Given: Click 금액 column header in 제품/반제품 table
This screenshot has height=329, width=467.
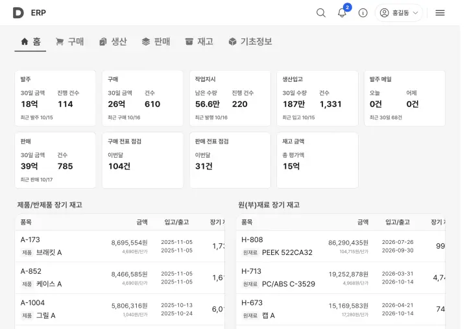Looking at the screenshot, I should [x=142, y=222].
